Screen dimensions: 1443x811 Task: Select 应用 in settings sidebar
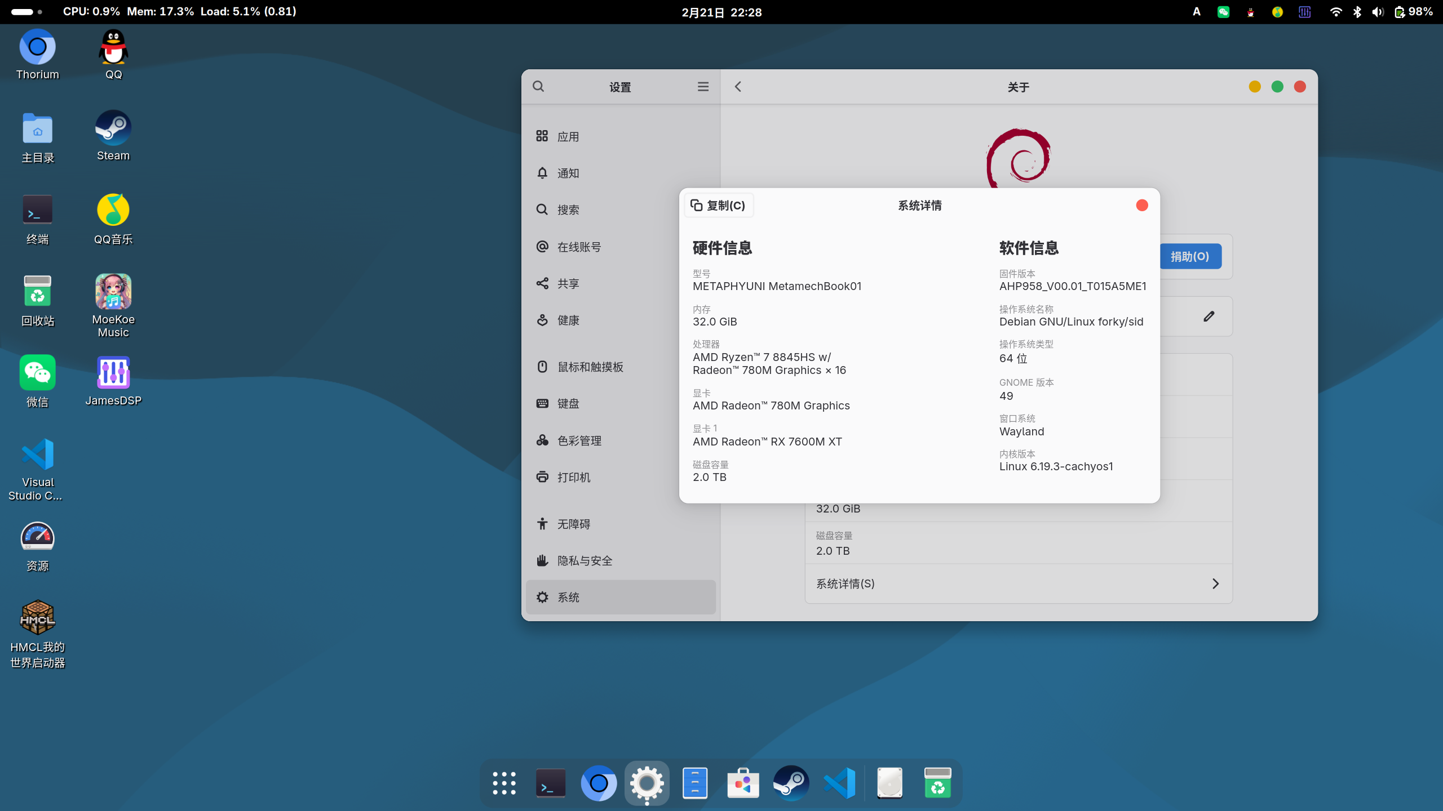coord(568,137)
